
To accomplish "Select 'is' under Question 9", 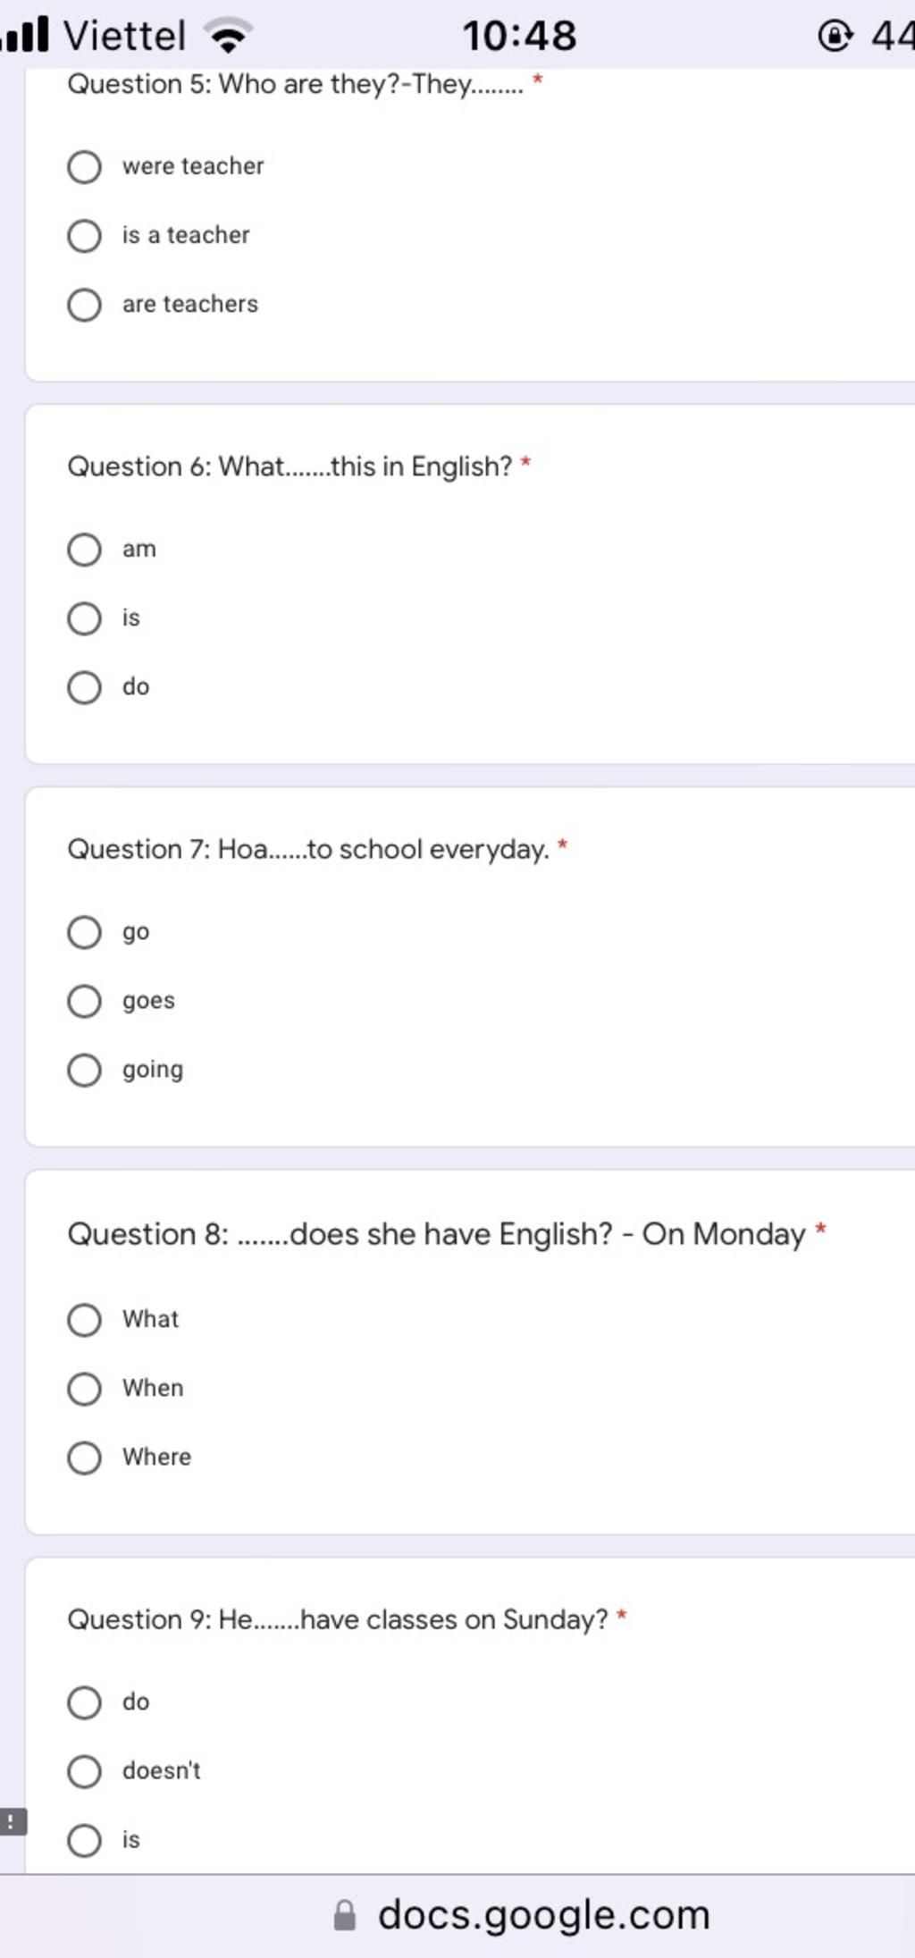I will click(x=84, y=1840).
